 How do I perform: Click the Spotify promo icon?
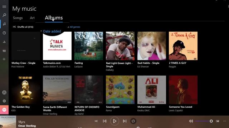(x=4, y=110)
